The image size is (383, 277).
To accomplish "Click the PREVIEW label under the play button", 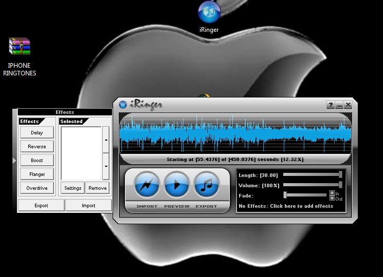I will coord(177,206).
